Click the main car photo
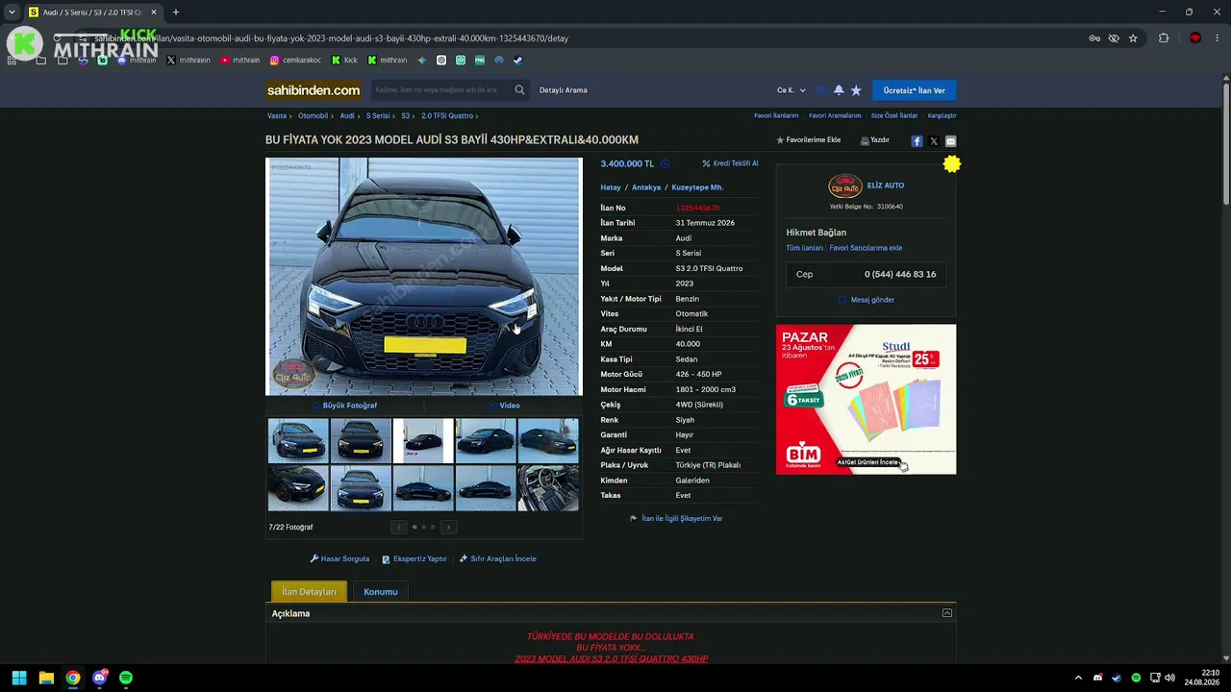The width and height of the screenshot is (1231, 692). pyautogui.click(x=424, y=277)
